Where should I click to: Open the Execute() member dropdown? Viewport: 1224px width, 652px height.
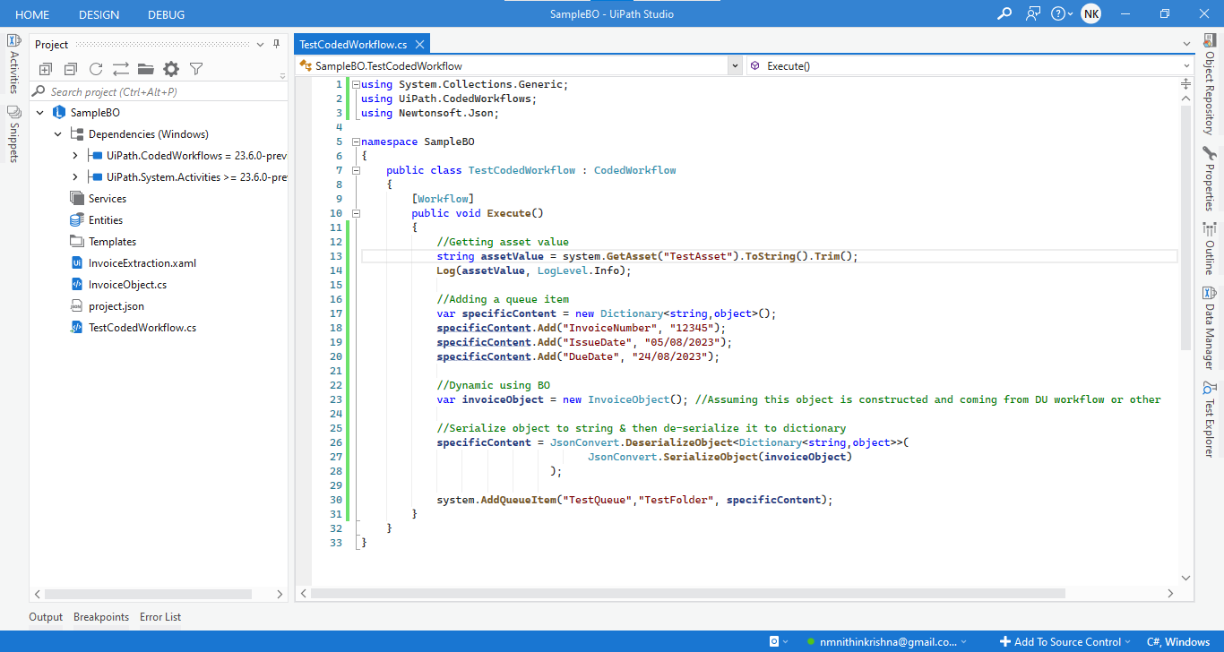coord(1186,65)
